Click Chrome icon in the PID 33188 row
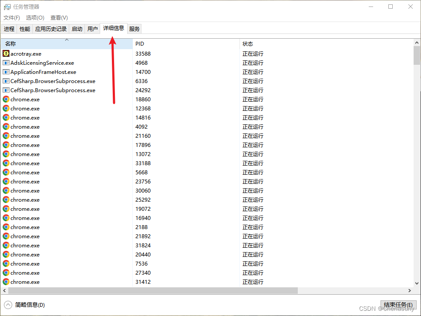 click(6, 163)
